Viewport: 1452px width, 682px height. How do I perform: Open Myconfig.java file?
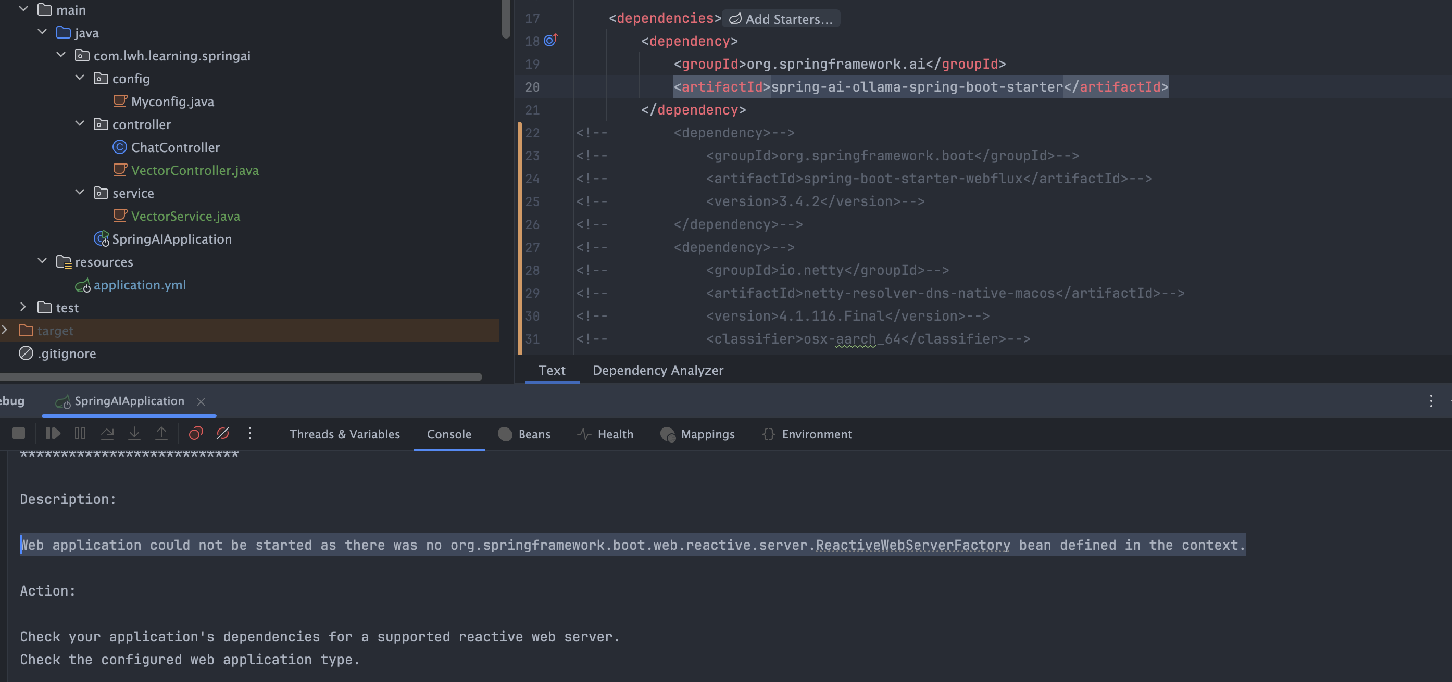pos(172,102)
